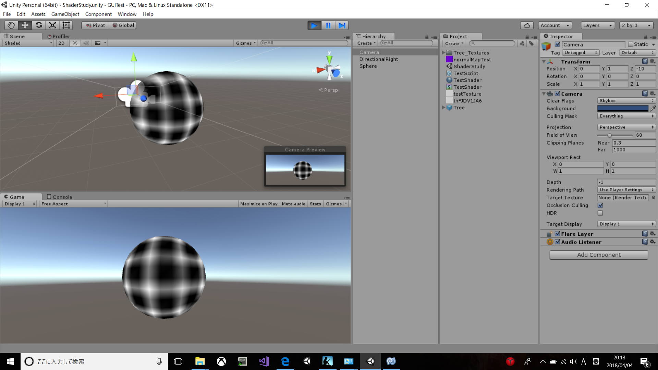
Task: Click the Play button
Action: (314, 25)
